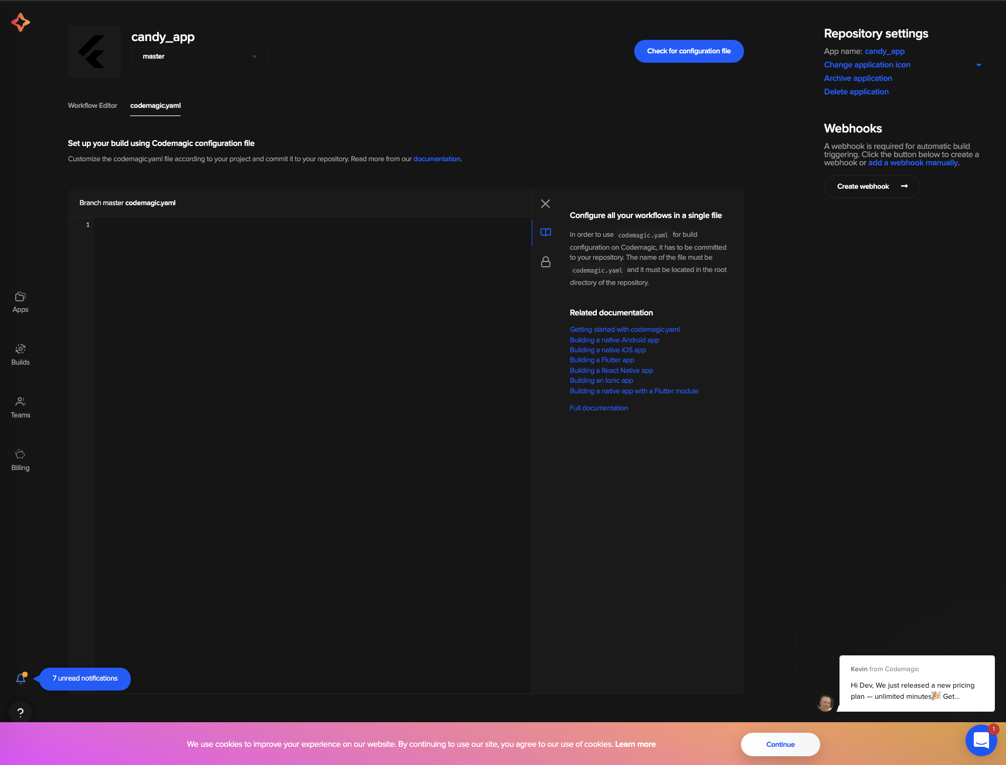Open Building a Flutter app documentation

(601, 359)
